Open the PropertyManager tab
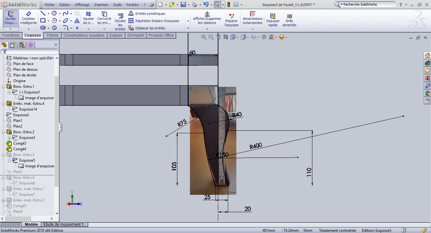Viewport: 431px width, 233px height. pyautogui.click(x=13, y=45)
